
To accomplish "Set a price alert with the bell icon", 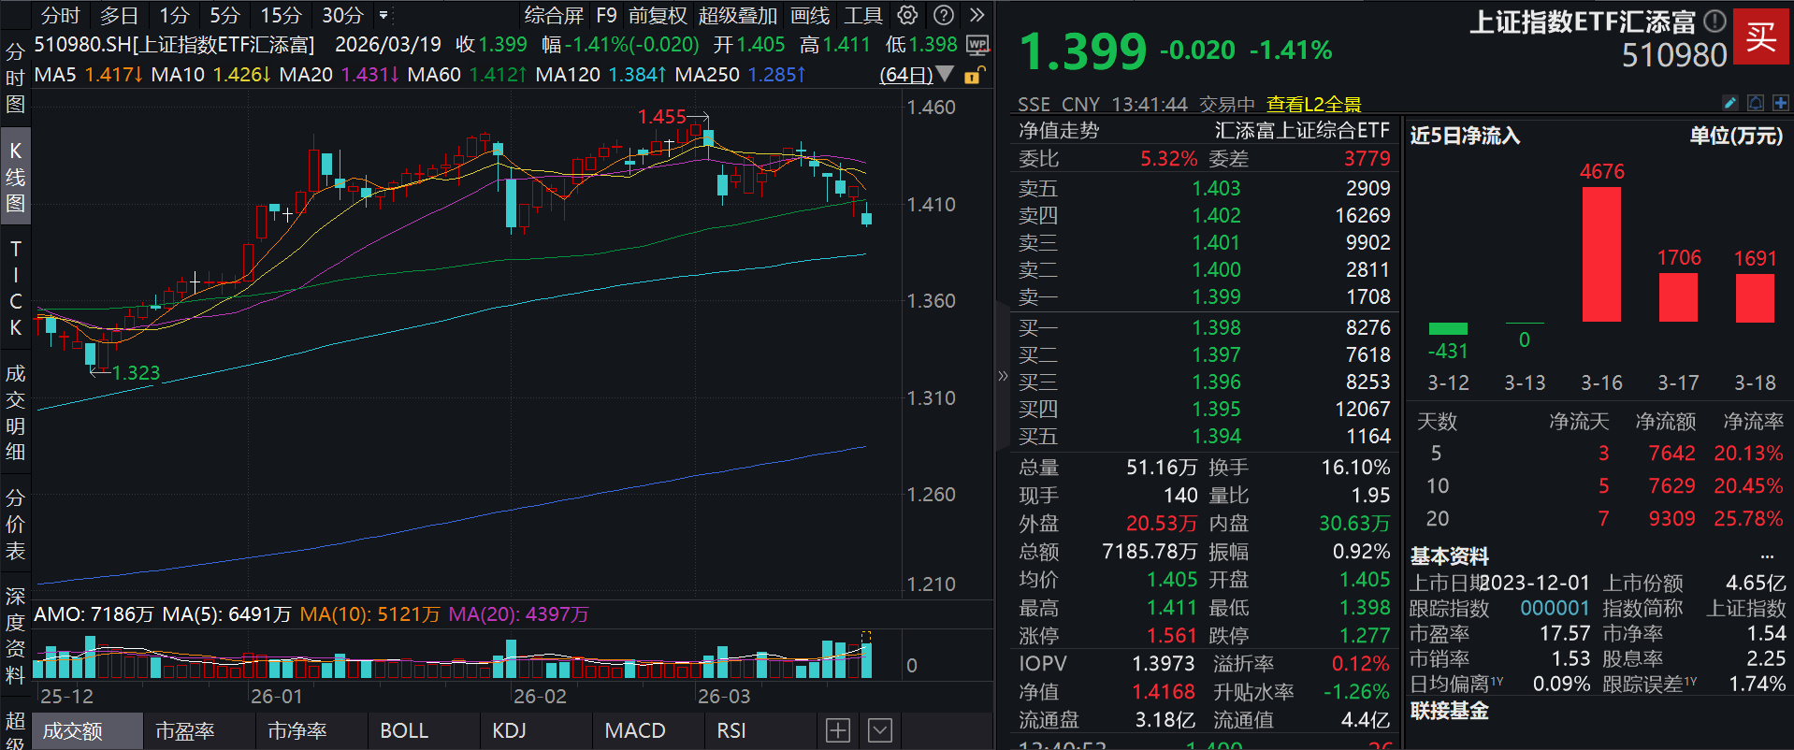I will click(x=1756, y=103).
